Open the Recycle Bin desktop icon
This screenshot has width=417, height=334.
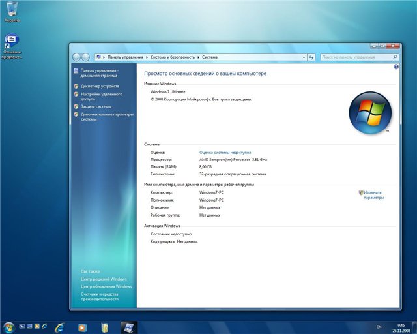coord(12,12)
